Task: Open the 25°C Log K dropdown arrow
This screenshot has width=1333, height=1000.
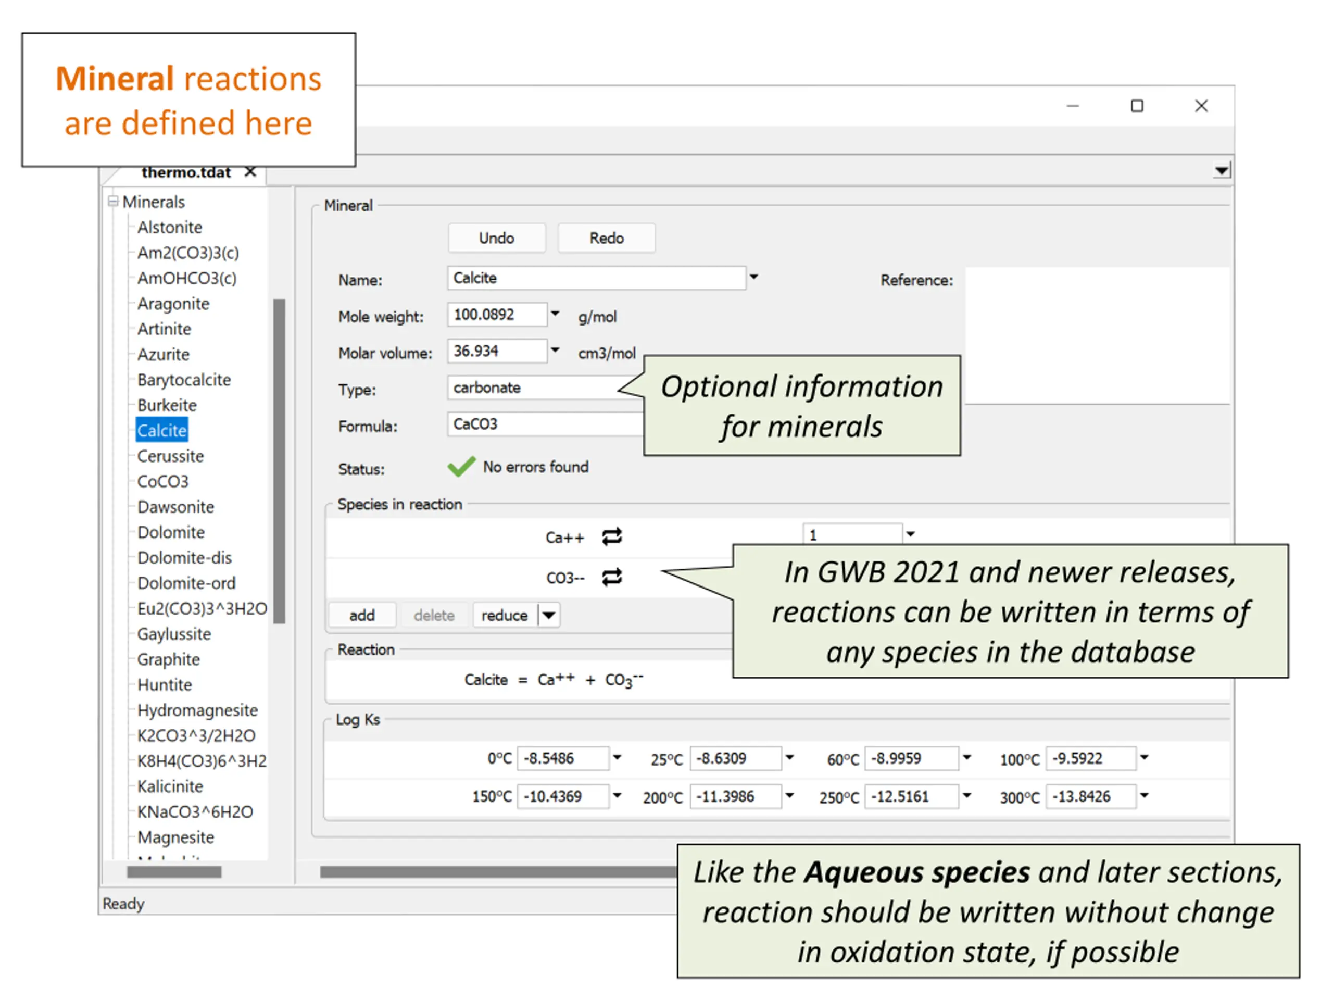Action: (x=789, y=758)
